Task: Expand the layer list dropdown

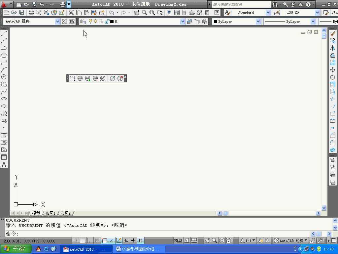Action: pyautogui.click(x=183, y=21)
